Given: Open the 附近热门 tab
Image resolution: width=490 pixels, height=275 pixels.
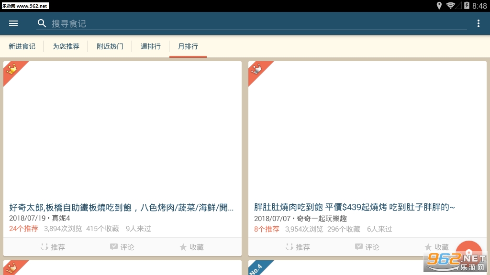Looking at the screenshot, I should click(110, 46).
